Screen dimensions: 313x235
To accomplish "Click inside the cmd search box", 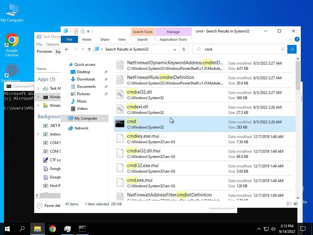I will coord(240,49).
